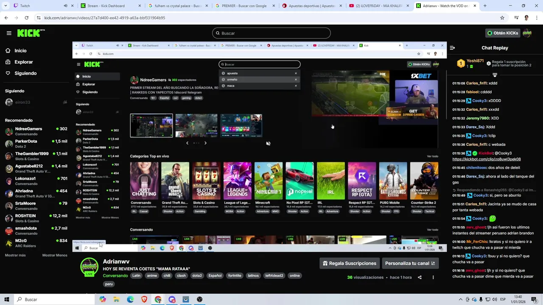Open Brave browser from taskbar
543x305 pixels.
(144, 299)
